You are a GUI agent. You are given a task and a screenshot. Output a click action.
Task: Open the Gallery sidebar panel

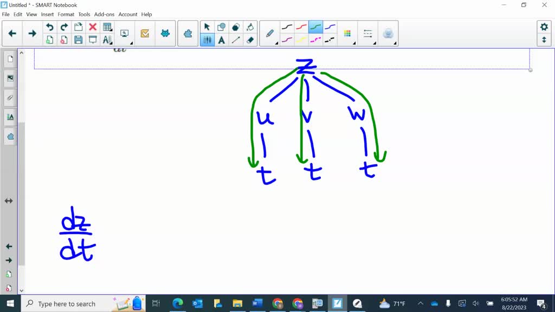click(x=10, y=77)
